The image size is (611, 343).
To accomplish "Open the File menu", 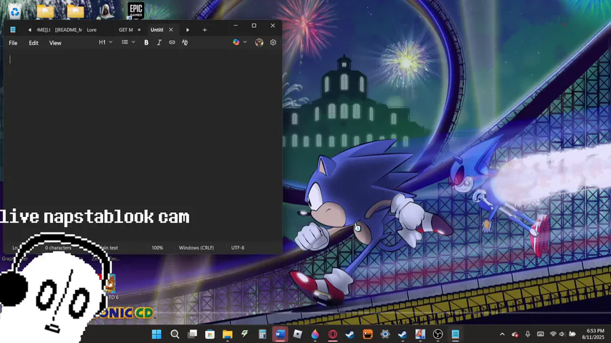I will [14, 43].
